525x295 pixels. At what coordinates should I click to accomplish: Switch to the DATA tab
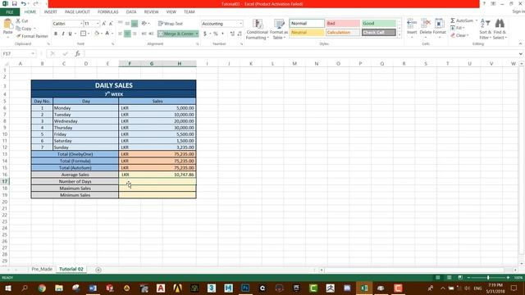(x=131, y=11)
